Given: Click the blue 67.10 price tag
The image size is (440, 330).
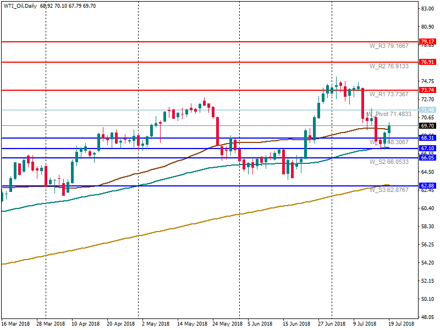Looking at the screenshot, I should 427,148.
